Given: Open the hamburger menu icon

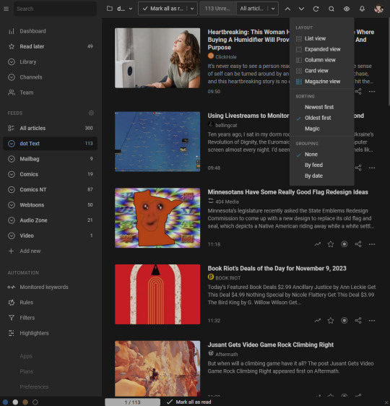Looking at the screenshot, I should (x=6, y=9).
